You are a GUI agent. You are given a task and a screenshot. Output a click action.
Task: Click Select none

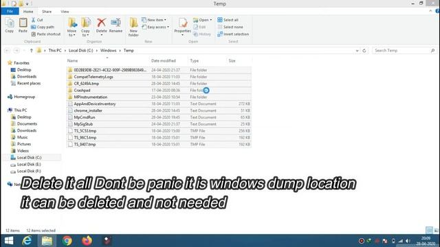coord(230,27)
